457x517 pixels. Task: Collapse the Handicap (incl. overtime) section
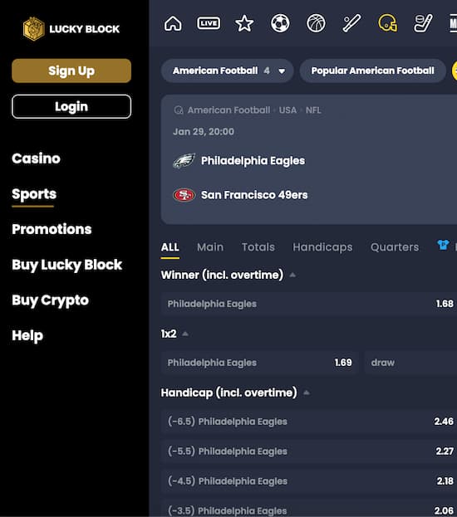[307, 393]
